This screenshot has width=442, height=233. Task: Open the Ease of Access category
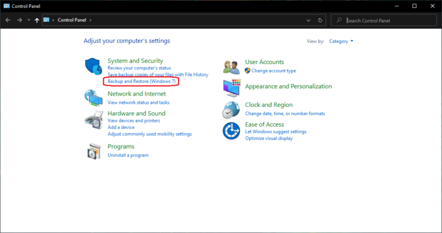(x=265, y=124)
